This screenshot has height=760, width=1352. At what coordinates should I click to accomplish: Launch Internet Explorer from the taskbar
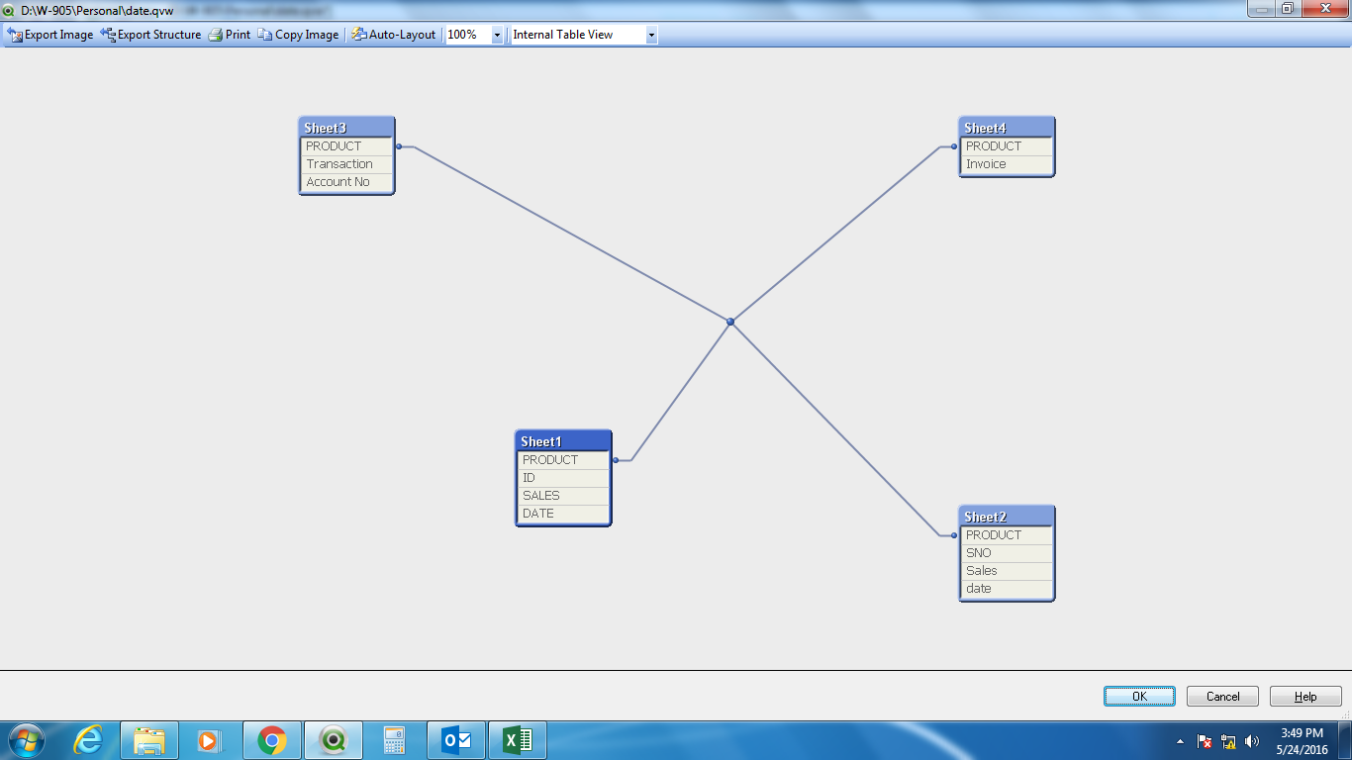(88, 740)
